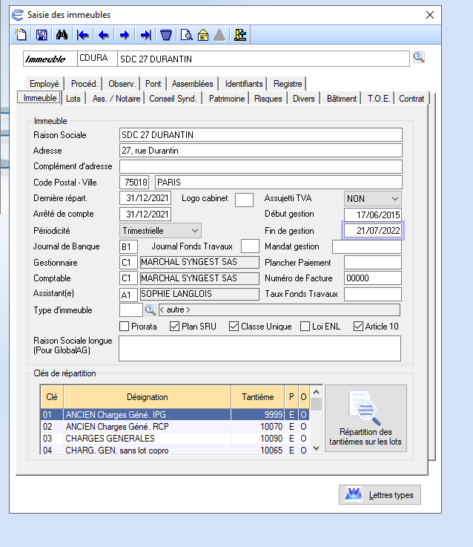Open the Risques tab
This screenshot has height=547, width=473.
pyautogui.click(x=268, y=99)
